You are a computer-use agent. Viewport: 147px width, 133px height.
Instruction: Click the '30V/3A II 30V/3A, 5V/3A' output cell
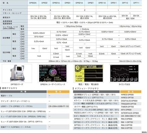39,17
